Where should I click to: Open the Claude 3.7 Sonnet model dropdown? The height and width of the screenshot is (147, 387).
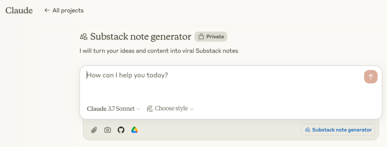(113, 109)
